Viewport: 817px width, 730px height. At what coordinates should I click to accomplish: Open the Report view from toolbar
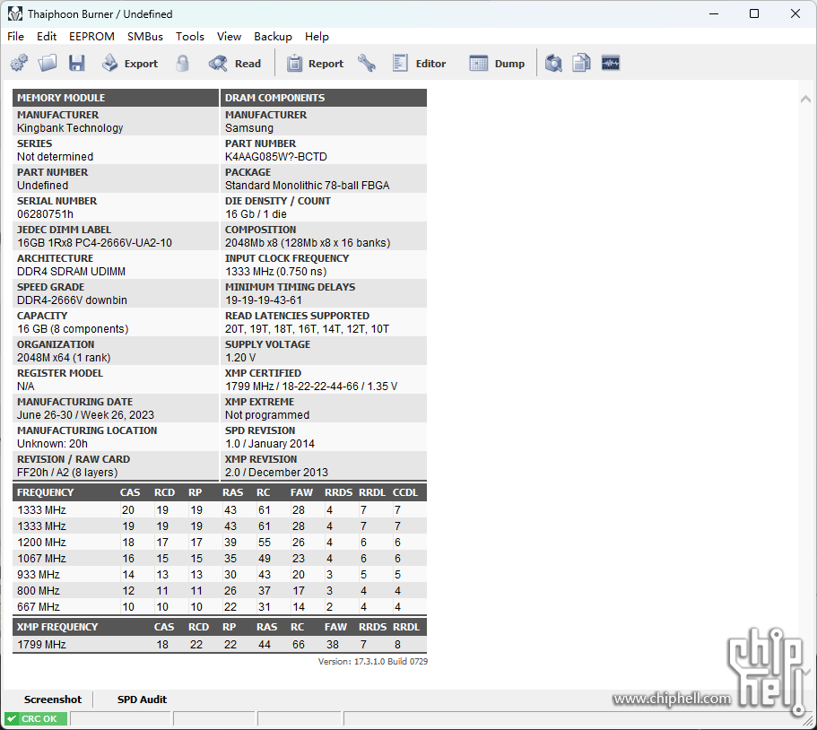point(315,64)
